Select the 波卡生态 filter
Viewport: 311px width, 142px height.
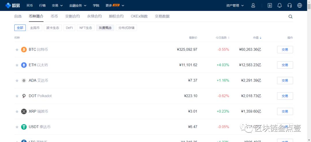[x=53, y=28]
